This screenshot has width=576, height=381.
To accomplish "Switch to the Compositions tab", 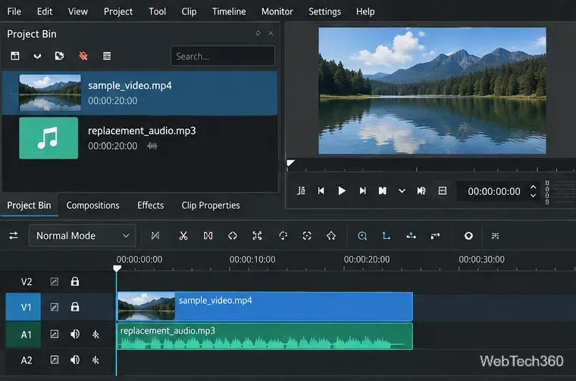I will pyautogui.click(x=93, y=206).
